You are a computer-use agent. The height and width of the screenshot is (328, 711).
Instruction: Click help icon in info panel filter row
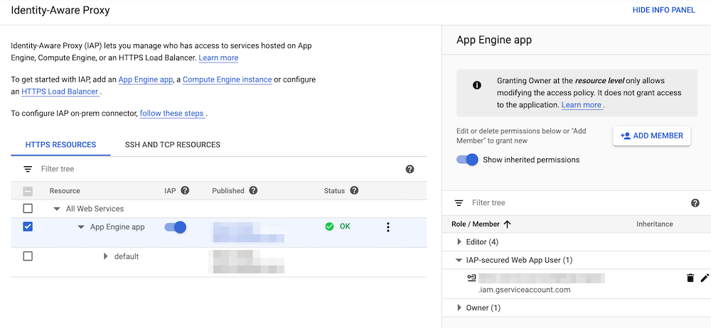pos(695,203)
